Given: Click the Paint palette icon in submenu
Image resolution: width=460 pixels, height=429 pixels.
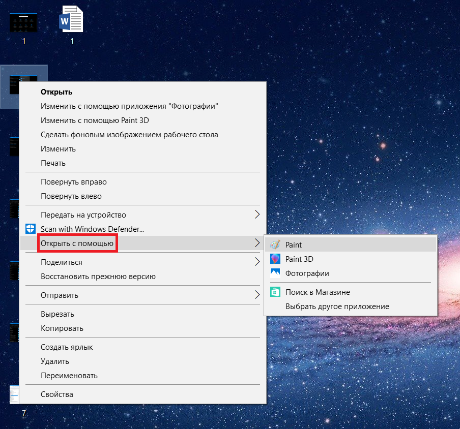Looking at the screenshot, I should [x=275, y=244].
